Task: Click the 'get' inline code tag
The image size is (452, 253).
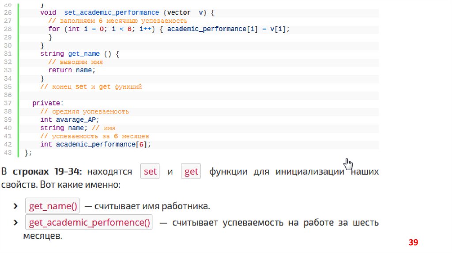Action: 191,171
